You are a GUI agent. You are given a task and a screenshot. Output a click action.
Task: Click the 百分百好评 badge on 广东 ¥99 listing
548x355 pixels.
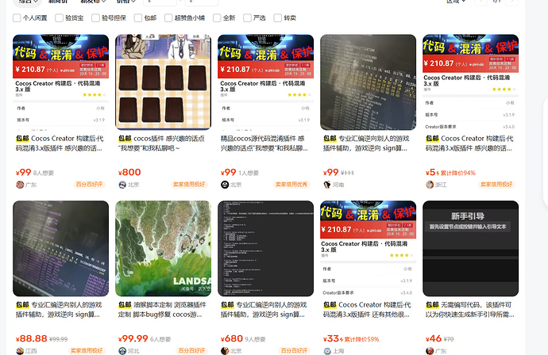point(90,185)
